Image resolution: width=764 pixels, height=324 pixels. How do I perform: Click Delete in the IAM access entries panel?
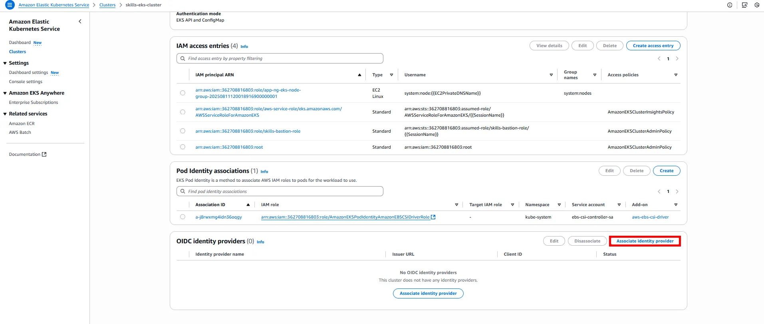pyautogui.click(x=610, y=46)
